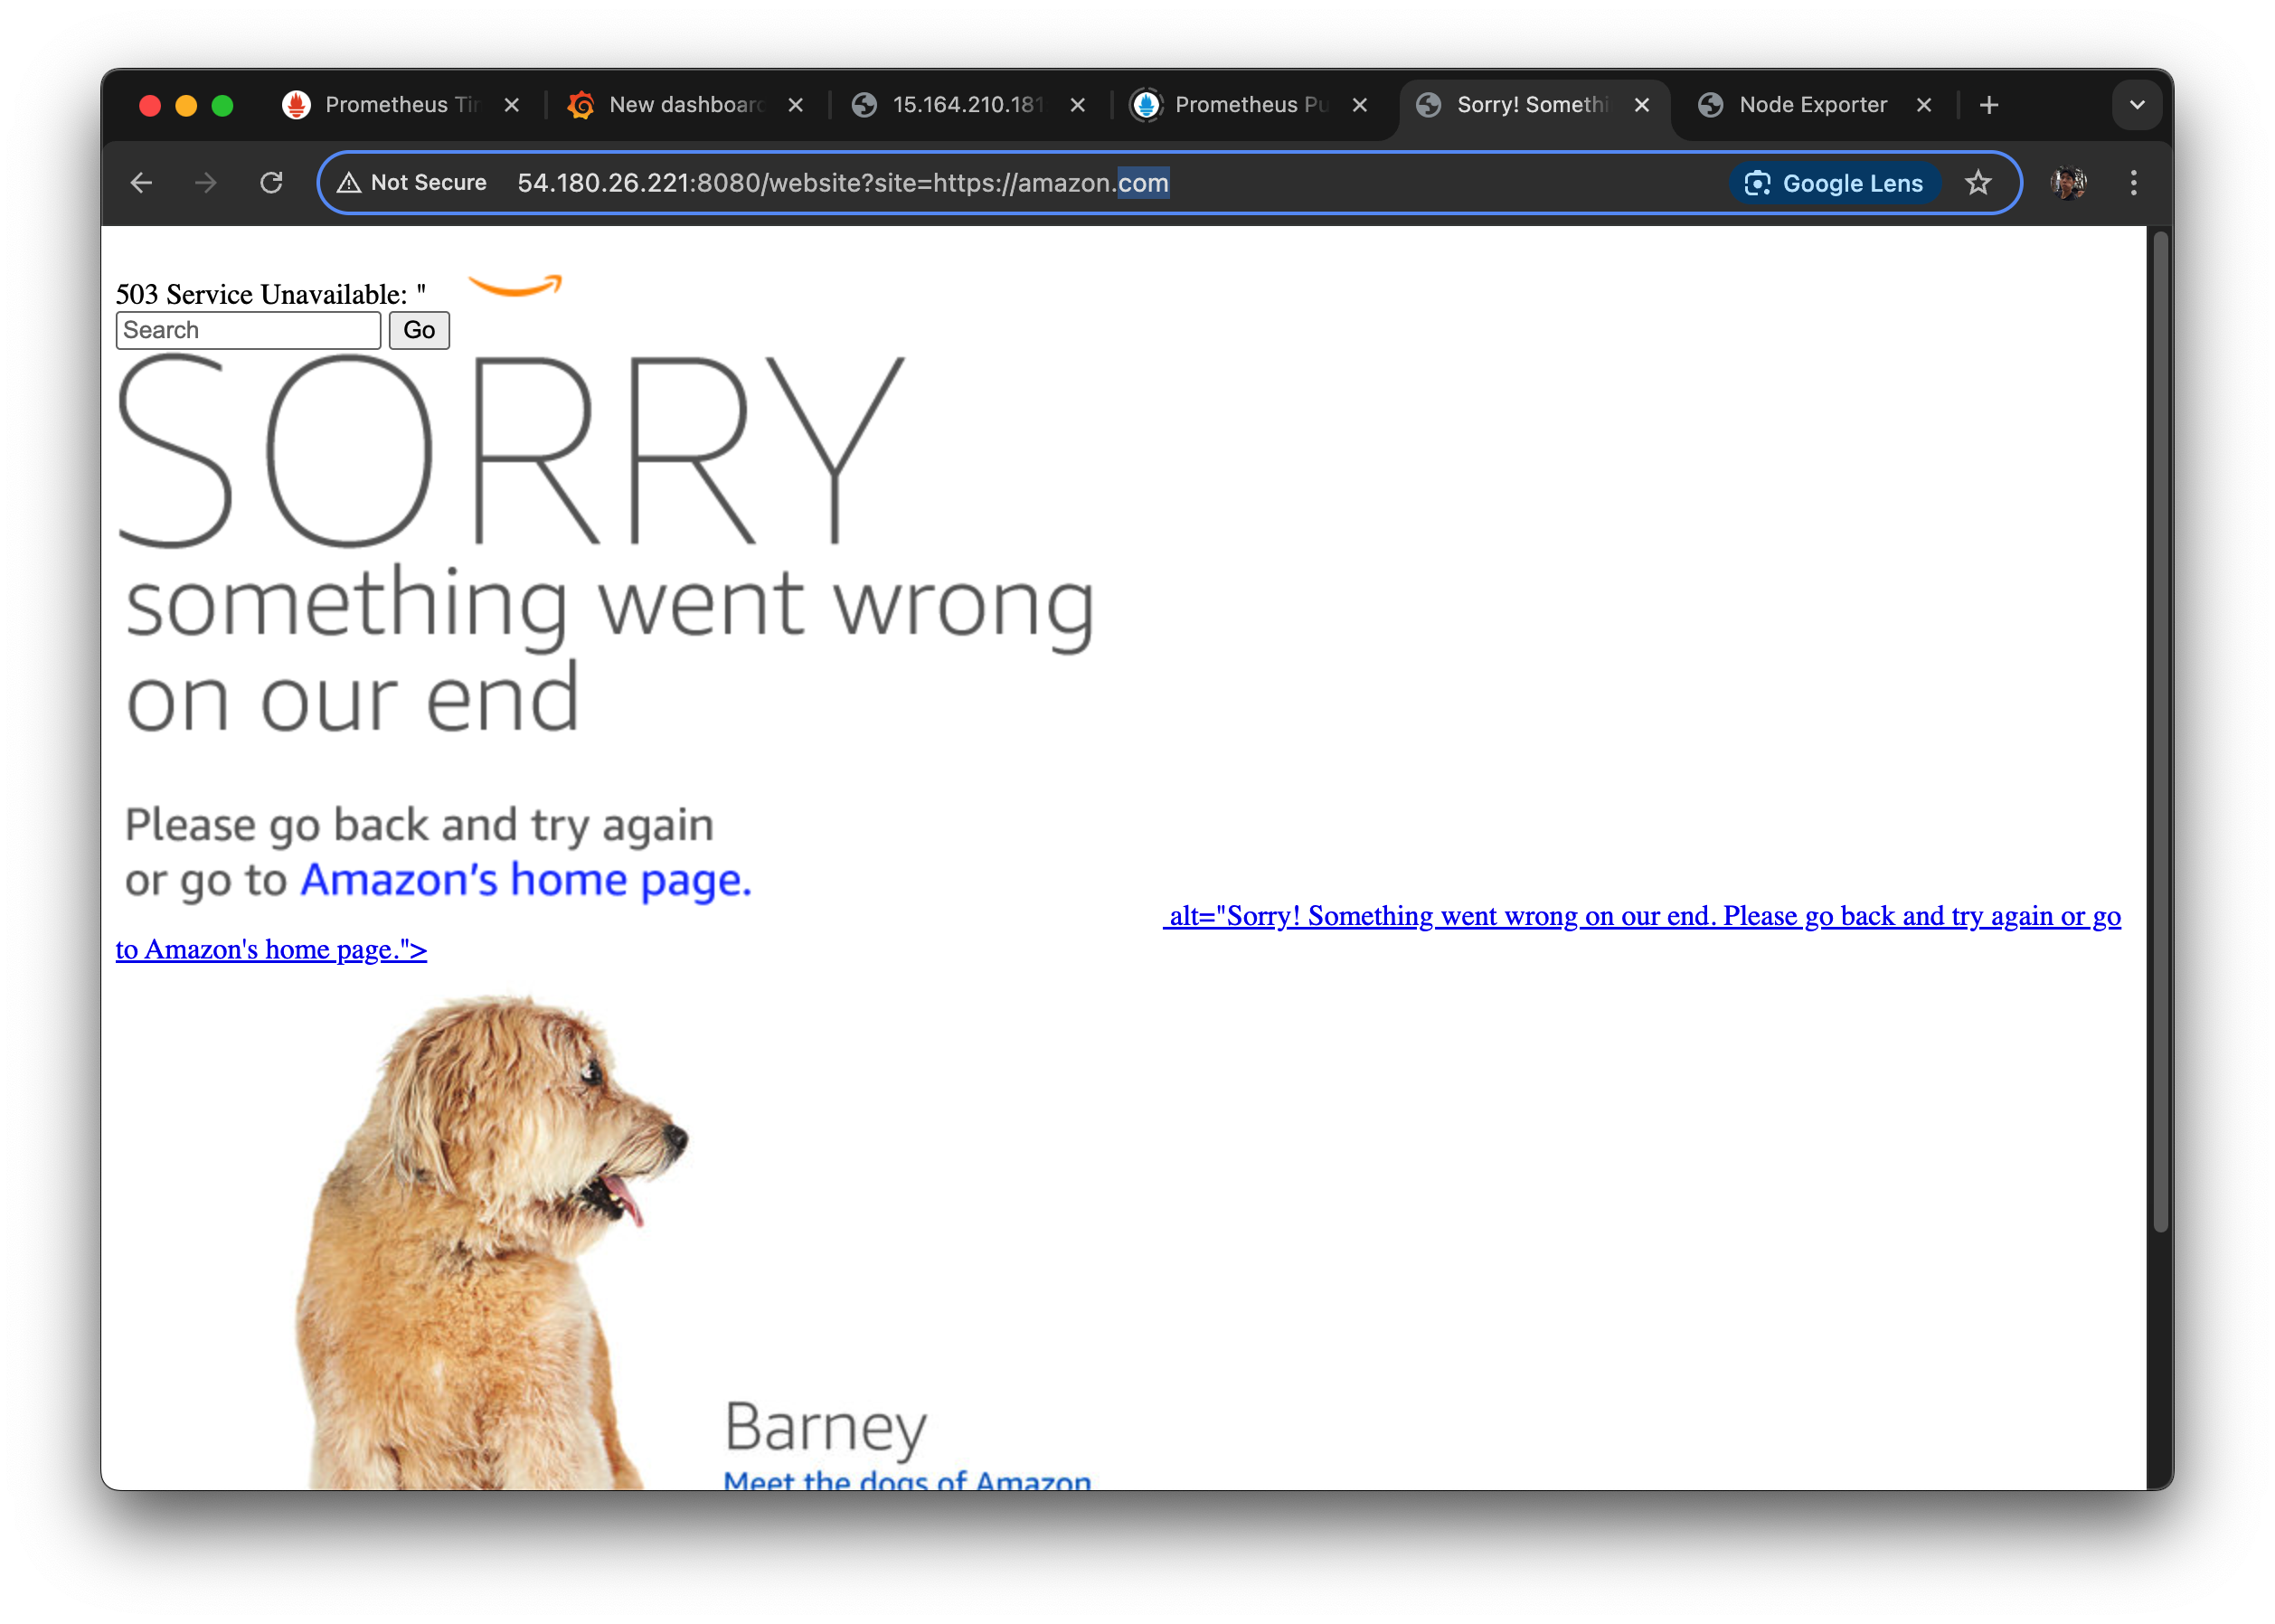Click the Go search button
This screenshot has width=2275, height=1624.
click(419, 330)
